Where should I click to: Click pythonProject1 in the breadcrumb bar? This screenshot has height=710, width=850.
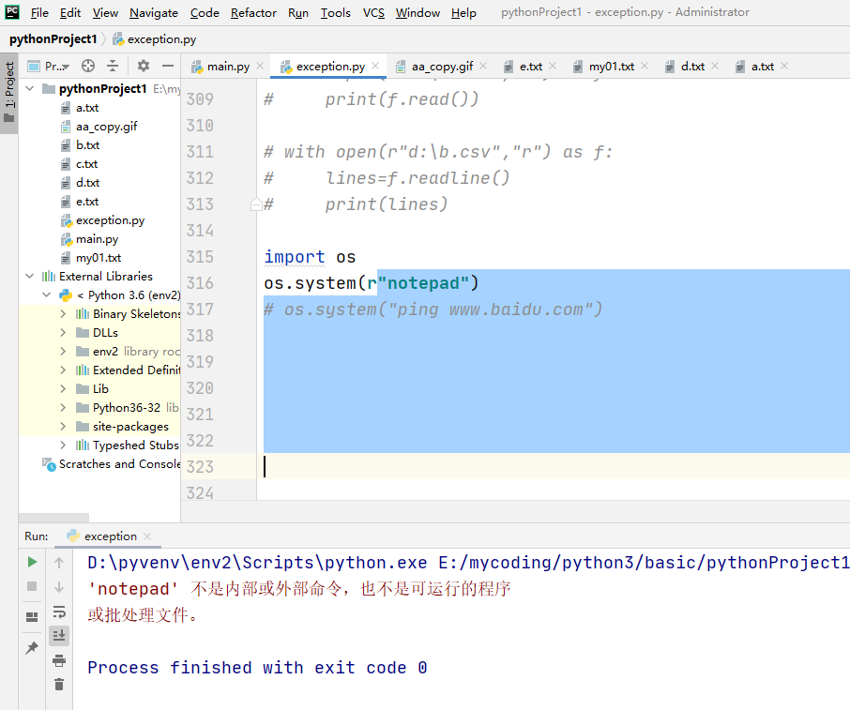[x=53, y=39]
